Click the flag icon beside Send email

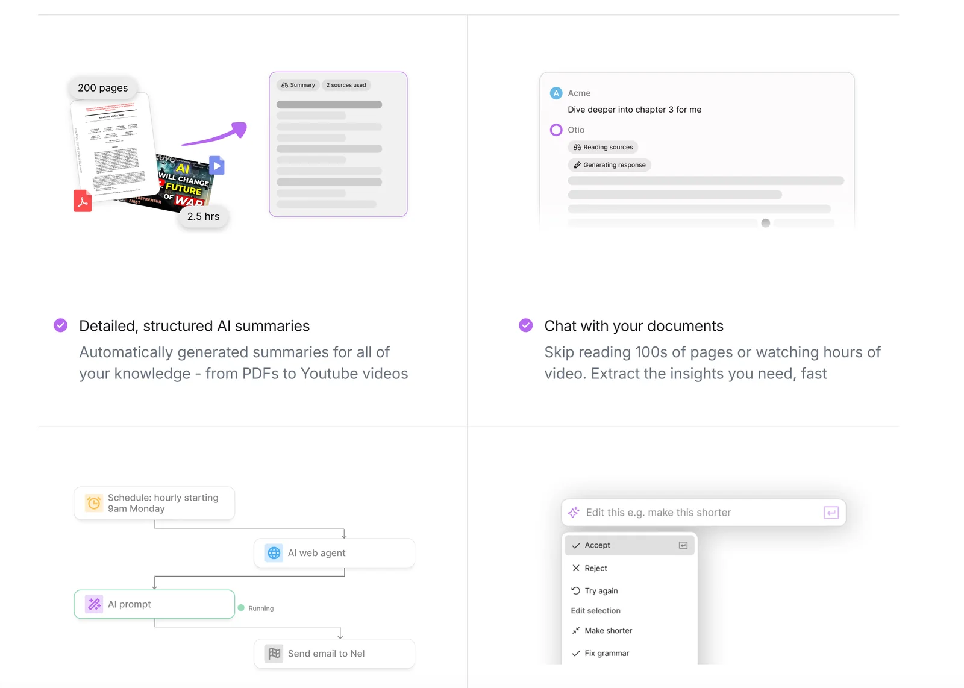(x=274, y=654)
